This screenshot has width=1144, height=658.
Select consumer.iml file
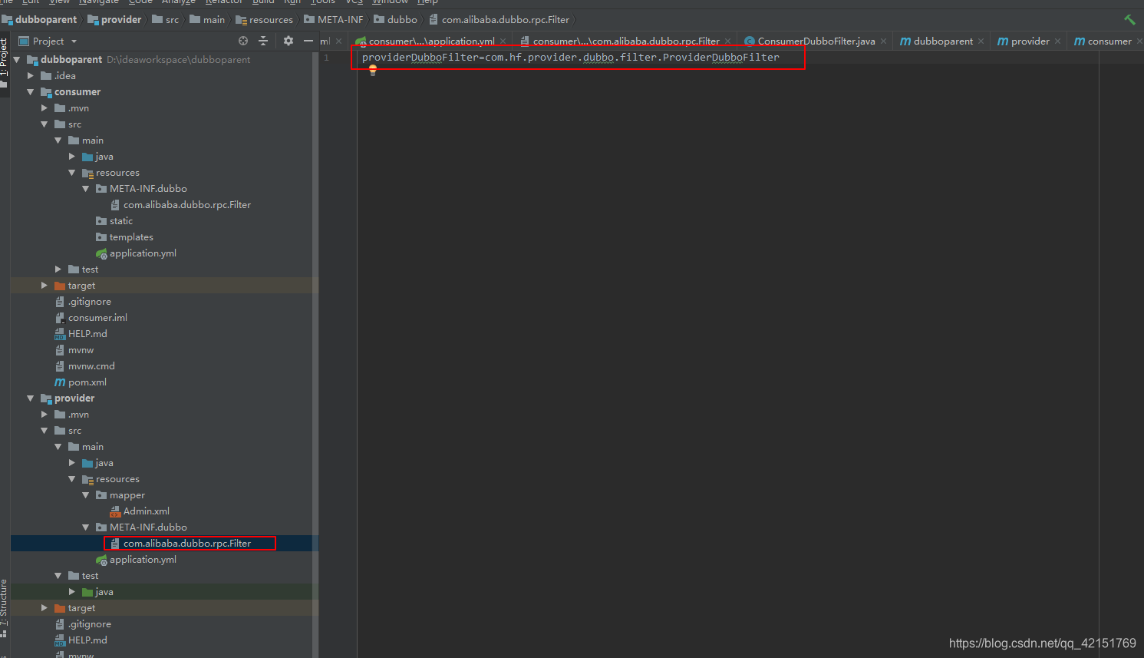point(97,317)
